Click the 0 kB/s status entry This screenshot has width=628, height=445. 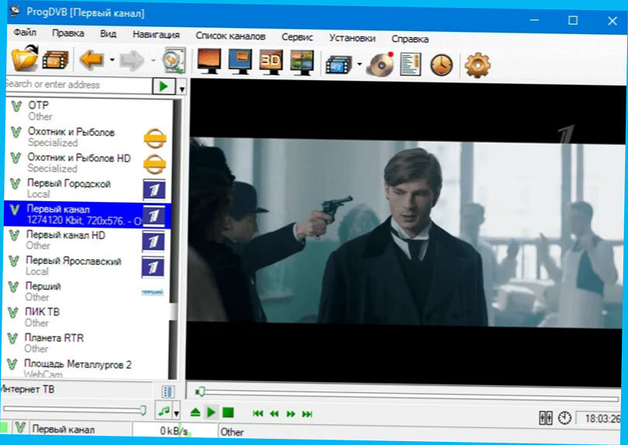point(174,430)
